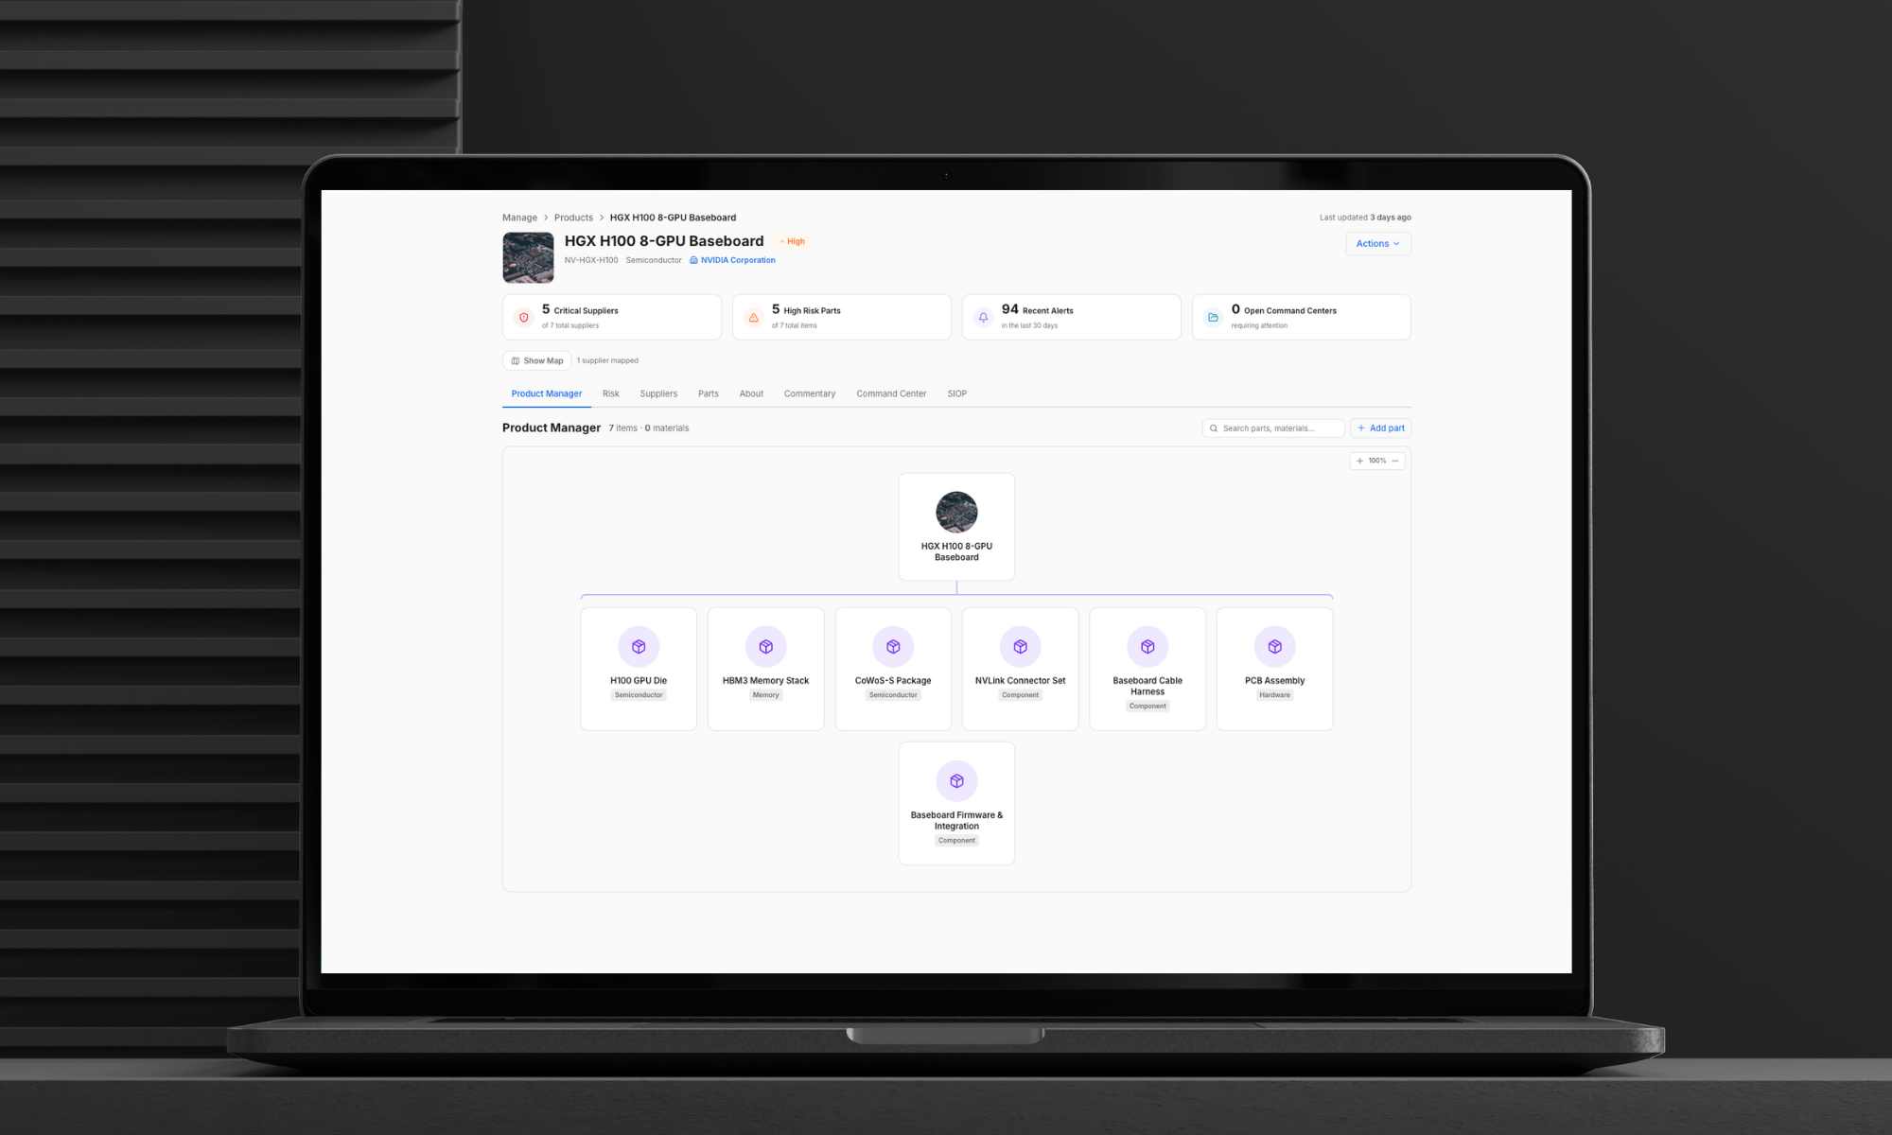Click the NVLink Connector Set cube icon

point(1021,647)
